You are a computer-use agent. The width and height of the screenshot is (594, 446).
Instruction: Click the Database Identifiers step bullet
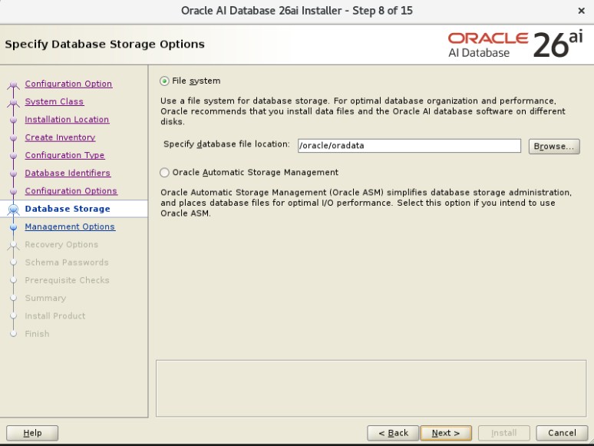14,173
